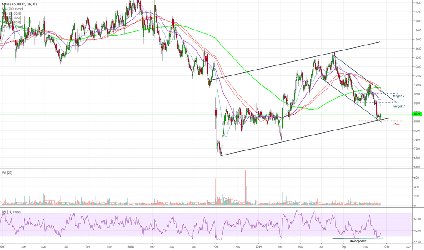Click the 9200 price axis label
This screenshot has height=250, width=424.
tap(418, 103)
